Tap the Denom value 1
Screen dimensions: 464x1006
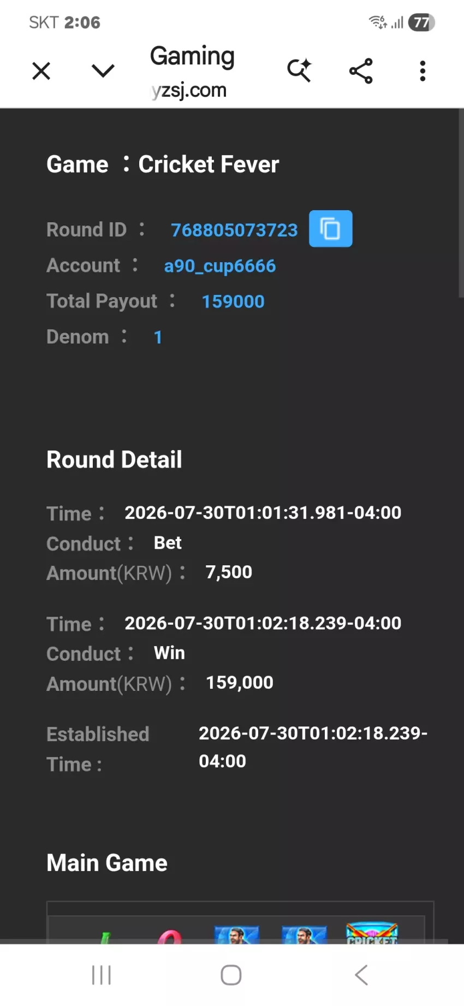158,337
